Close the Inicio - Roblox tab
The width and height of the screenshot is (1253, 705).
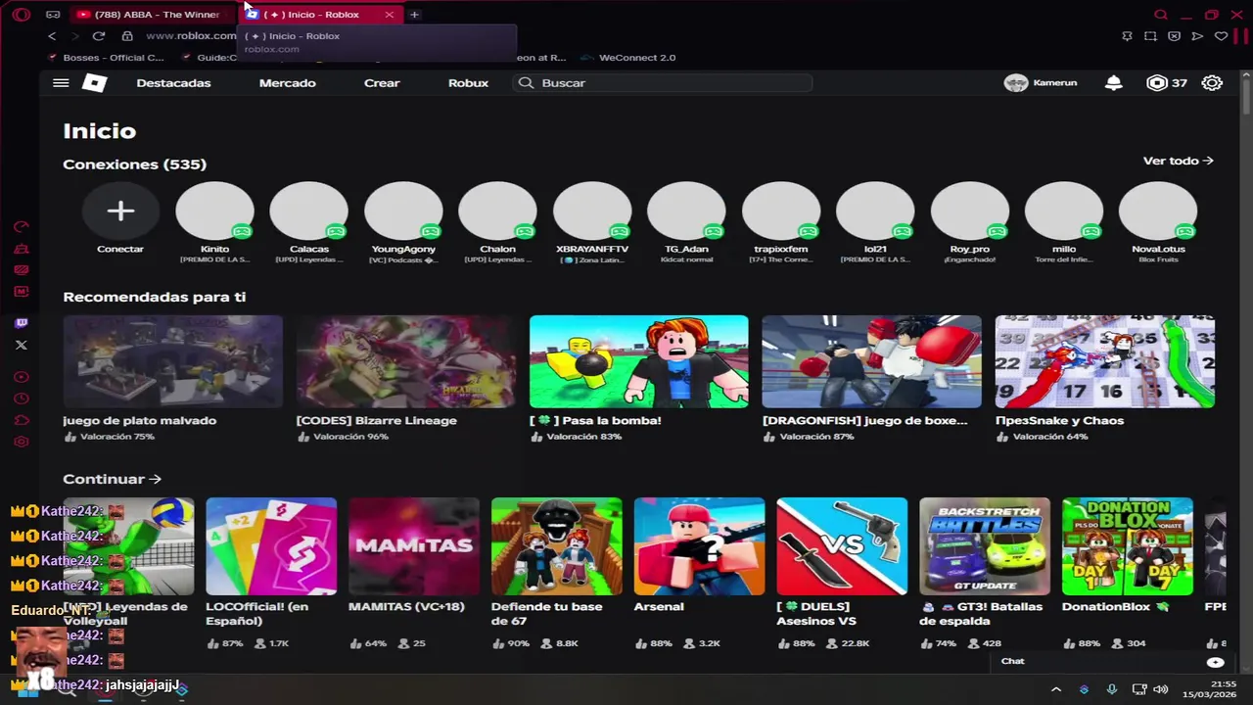coord(389,15)
